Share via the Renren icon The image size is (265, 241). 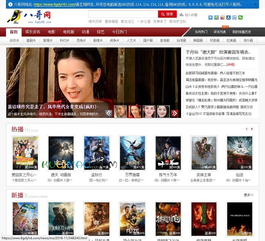point(228,17)
